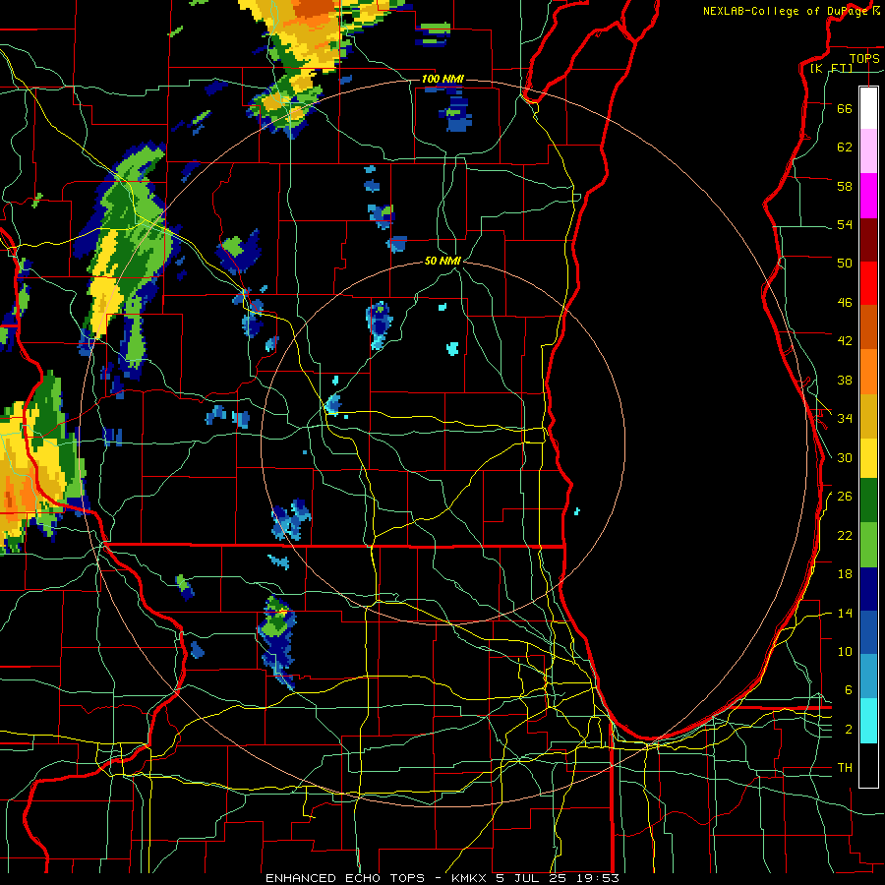Click the 34 value on the legend

click(845, 419)
